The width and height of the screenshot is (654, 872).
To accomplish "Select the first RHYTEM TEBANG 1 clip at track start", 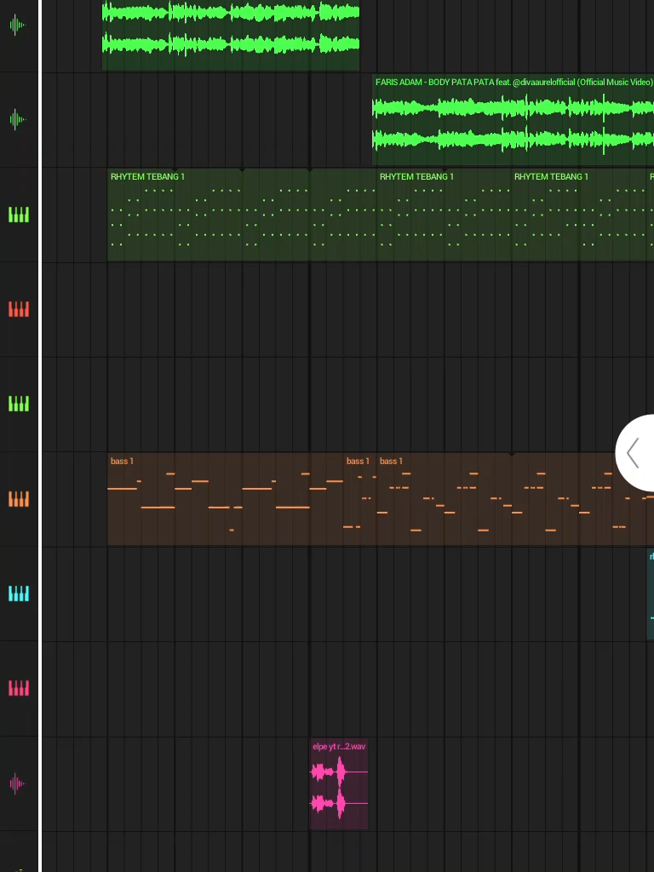I will [x=242, y=215].
